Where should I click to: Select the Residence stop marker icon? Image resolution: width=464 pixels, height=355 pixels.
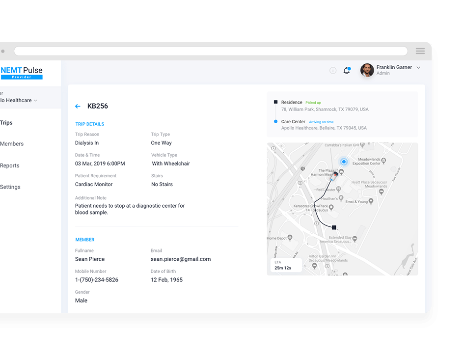pyautogui.click(x=275, y=102)
